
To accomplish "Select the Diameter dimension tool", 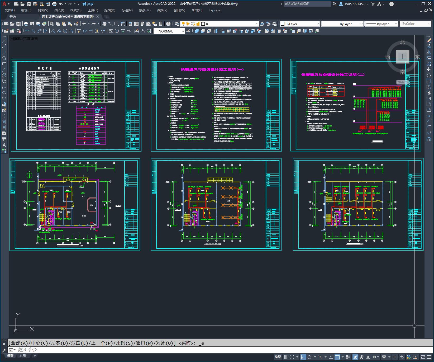I will coord(65,31).
